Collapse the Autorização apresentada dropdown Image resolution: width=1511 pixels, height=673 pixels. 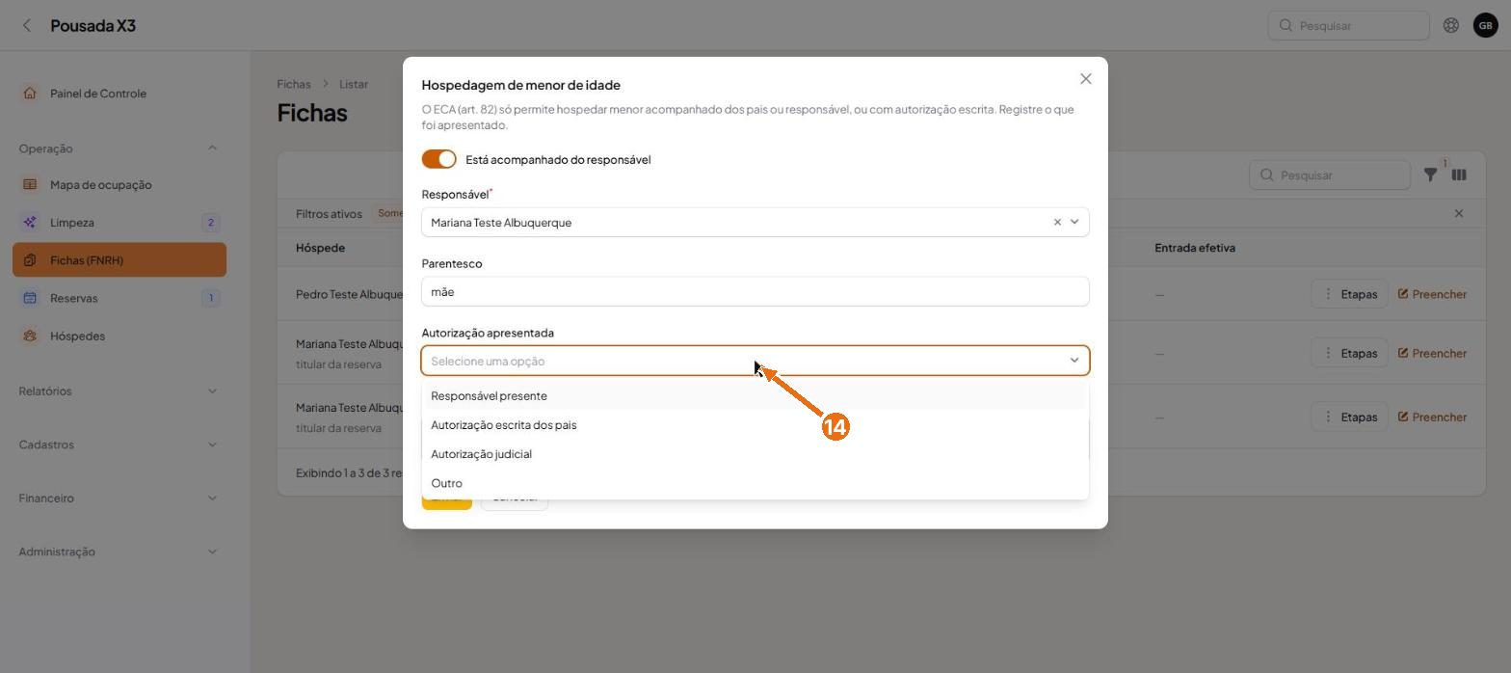pos(1074,361)
